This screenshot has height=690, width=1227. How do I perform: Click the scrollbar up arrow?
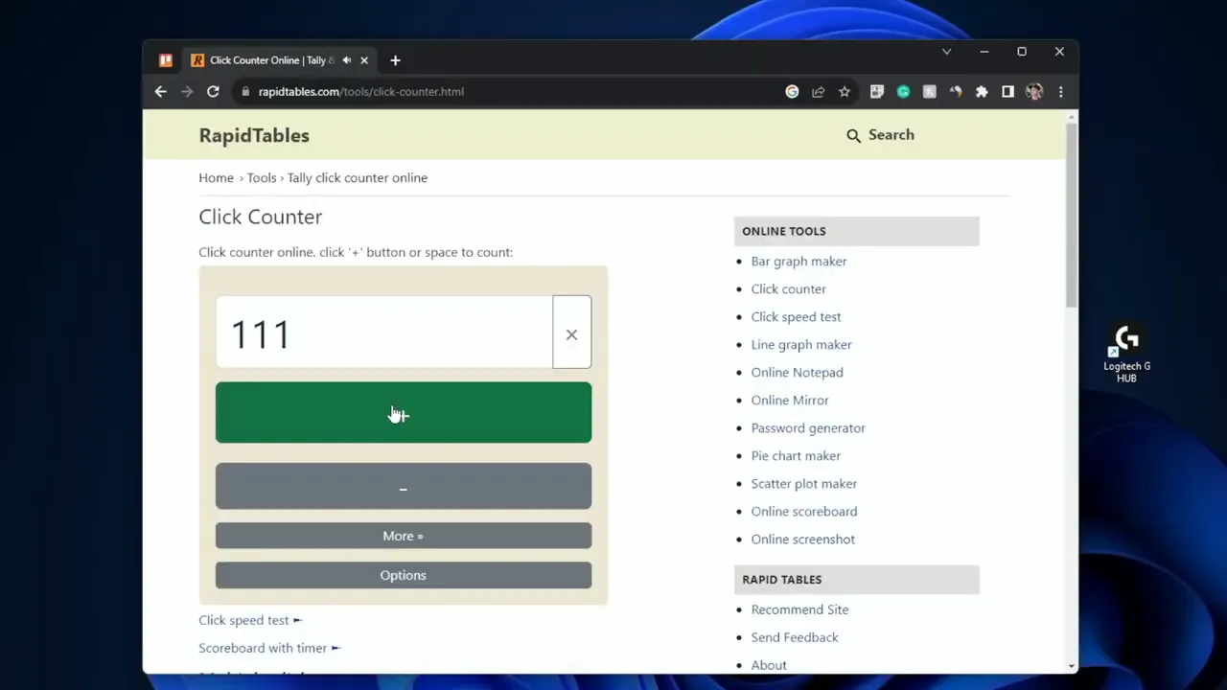pyautogui.click(x=1071, y=117)
